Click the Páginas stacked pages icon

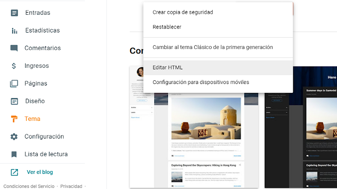click(14, 83)
